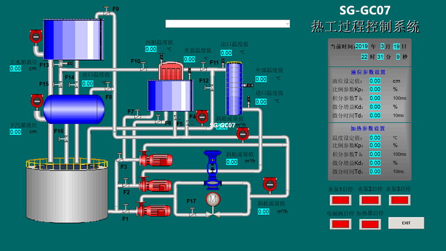This screenshot has width=446, height=251.
Task: Click the motorized valve M icon
Action: tap(212, 199)
